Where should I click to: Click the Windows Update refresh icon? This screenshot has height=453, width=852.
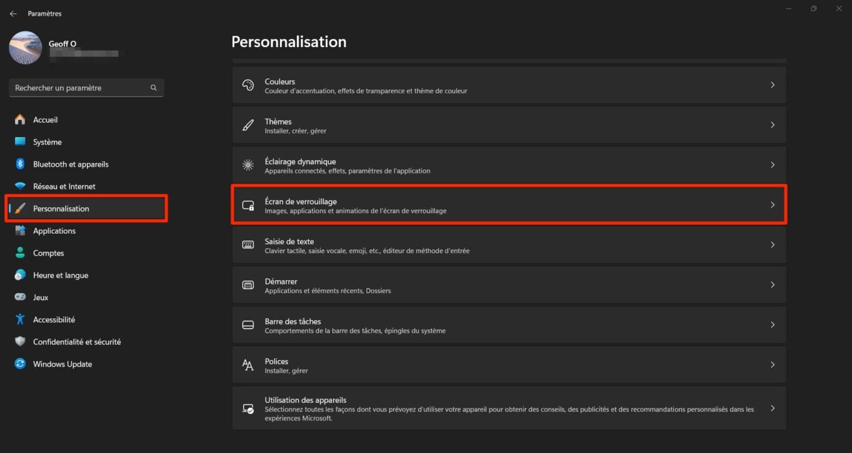pos(20,364)
